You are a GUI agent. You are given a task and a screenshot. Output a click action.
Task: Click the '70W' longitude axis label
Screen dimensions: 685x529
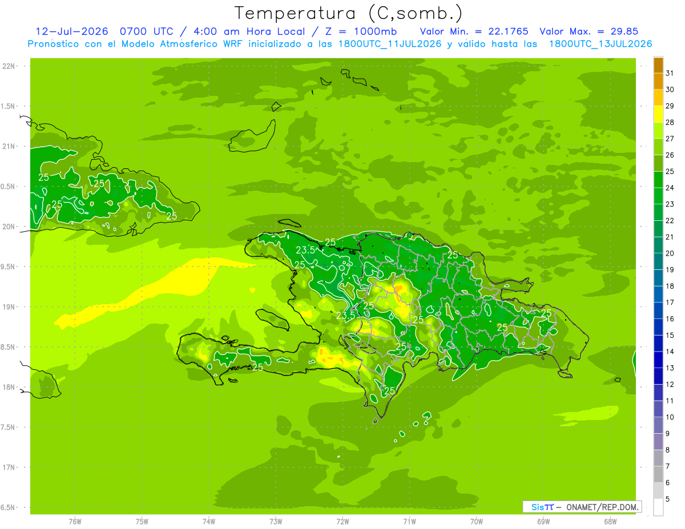[x=477, y=522]
